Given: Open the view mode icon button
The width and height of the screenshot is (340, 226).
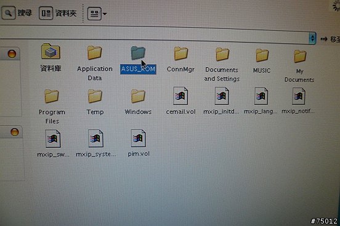Looking at the screenshot, I should 94,14.
